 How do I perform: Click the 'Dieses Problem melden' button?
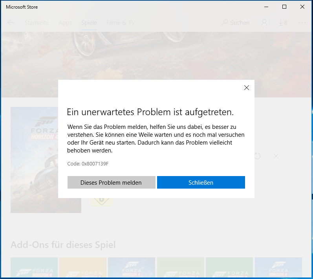[112, 182]
